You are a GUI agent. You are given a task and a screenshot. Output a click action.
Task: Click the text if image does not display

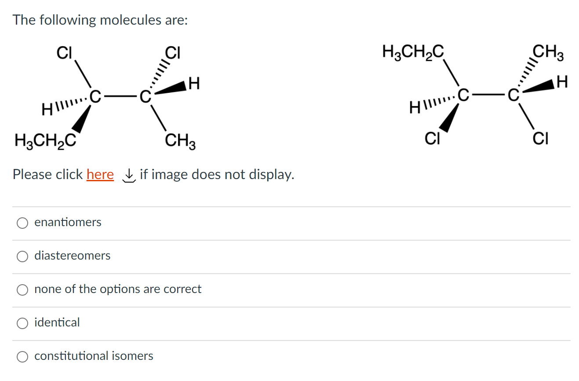point(216,174)
